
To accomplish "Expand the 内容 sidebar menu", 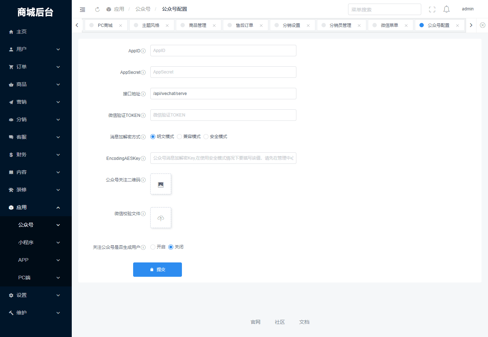I will pos(36,172).
